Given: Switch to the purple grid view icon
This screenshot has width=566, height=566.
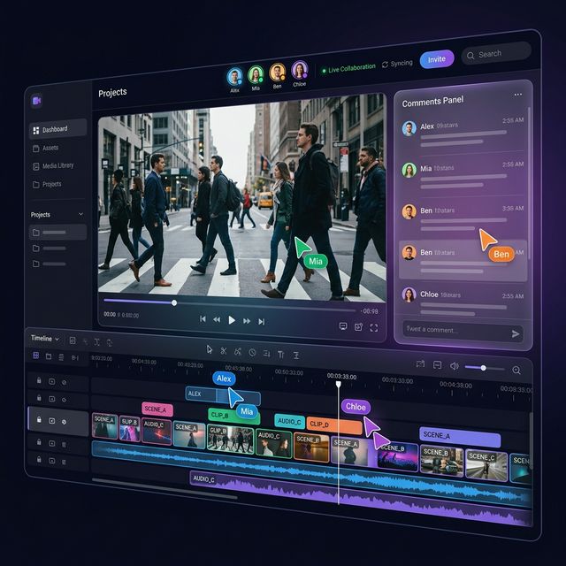Looking at the screenshot, I should (x=35, y=356).
